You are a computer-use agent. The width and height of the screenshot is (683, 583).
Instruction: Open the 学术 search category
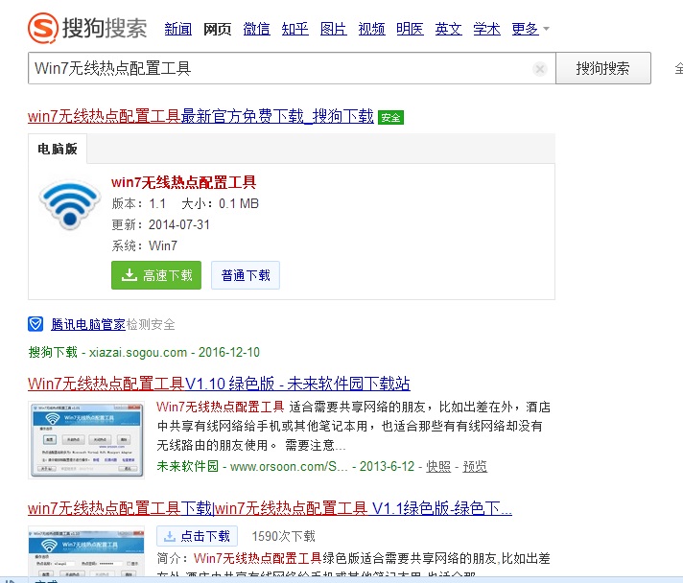(486, 29)
